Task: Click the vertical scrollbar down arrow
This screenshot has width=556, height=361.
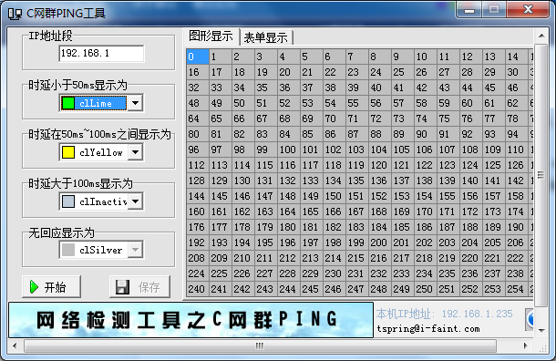Action: tap(541, 330)
